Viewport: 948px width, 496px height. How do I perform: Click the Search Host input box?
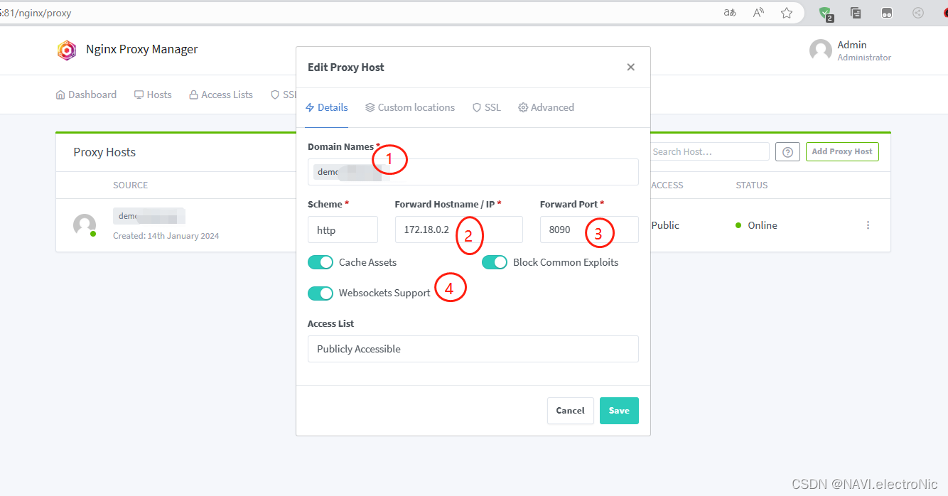[709, 151]
